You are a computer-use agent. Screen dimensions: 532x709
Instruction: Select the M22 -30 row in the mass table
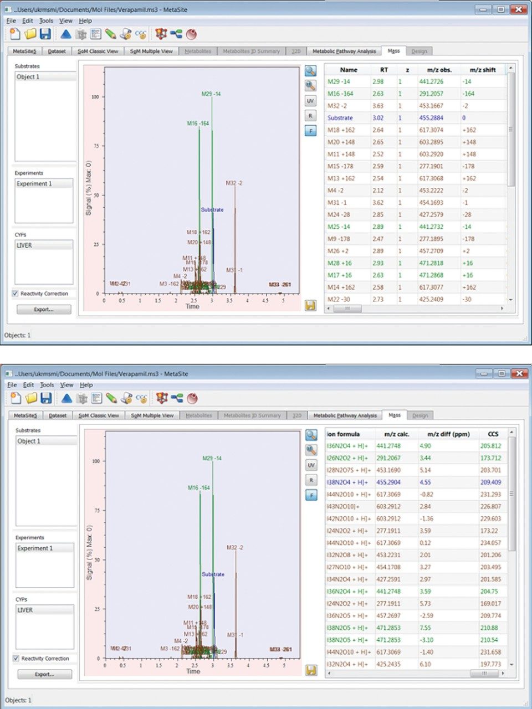[416, 299]
